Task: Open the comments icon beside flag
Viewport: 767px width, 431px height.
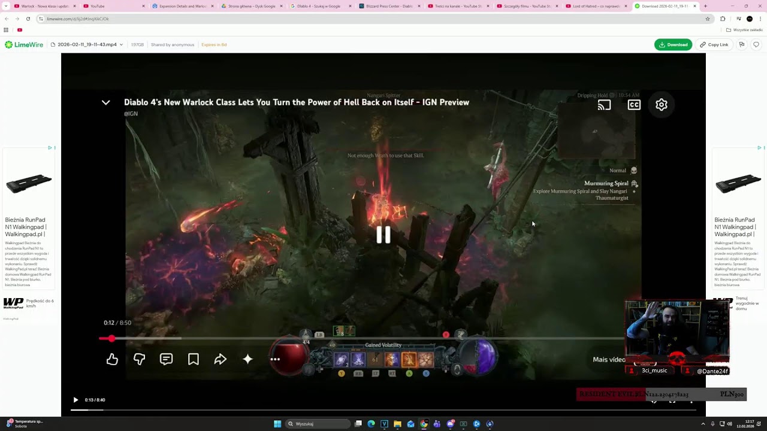Action: tap(756, 44)
